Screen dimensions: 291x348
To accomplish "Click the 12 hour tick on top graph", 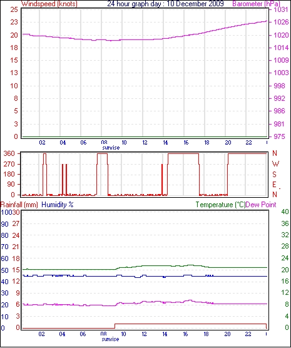I will [145, 143].
